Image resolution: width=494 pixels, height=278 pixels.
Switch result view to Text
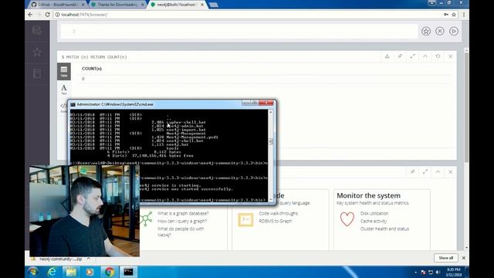pyautogui.click(x=64, y=90)
